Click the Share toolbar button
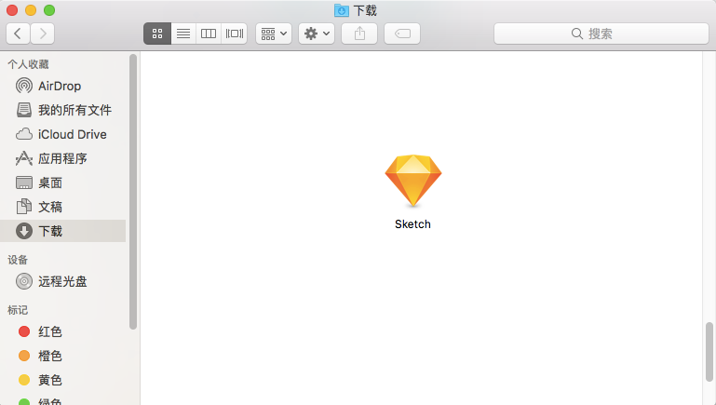 359,34
